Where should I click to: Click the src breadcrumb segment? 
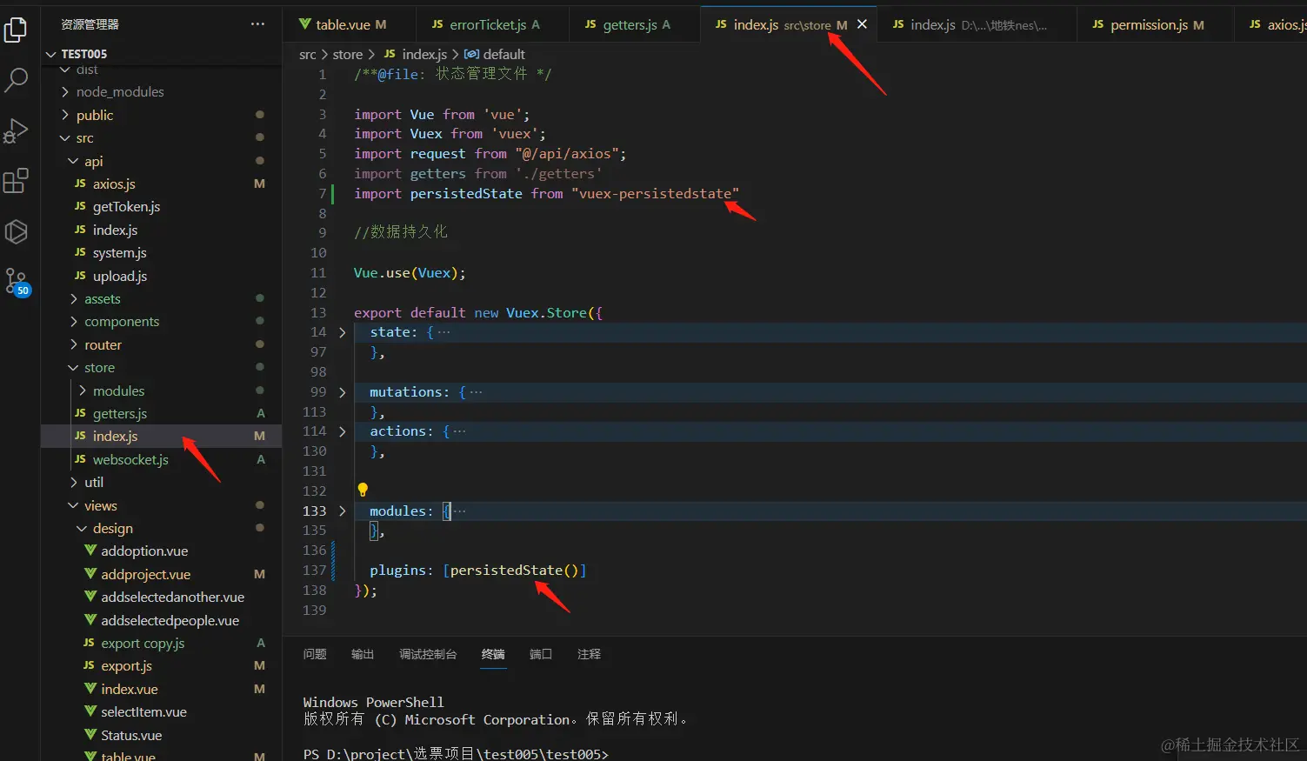click(x=307, y=54)
